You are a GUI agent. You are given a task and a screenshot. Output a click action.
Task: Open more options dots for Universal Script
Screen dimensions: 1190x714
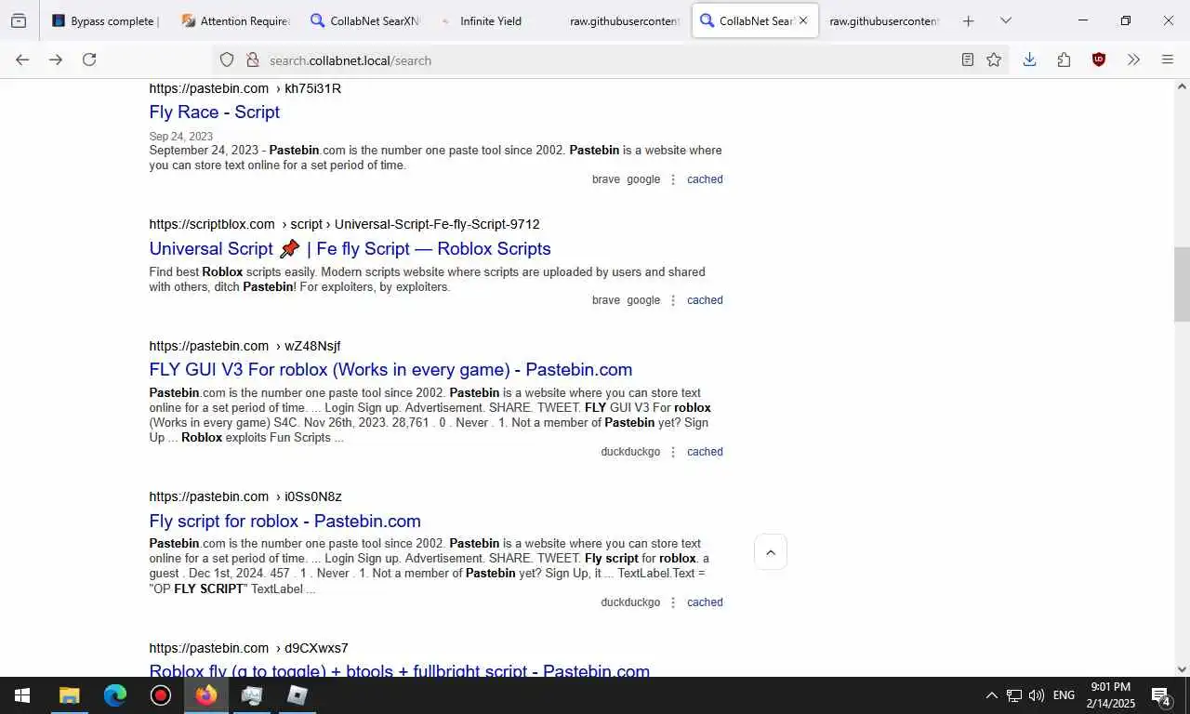click(x=673, y=300)
